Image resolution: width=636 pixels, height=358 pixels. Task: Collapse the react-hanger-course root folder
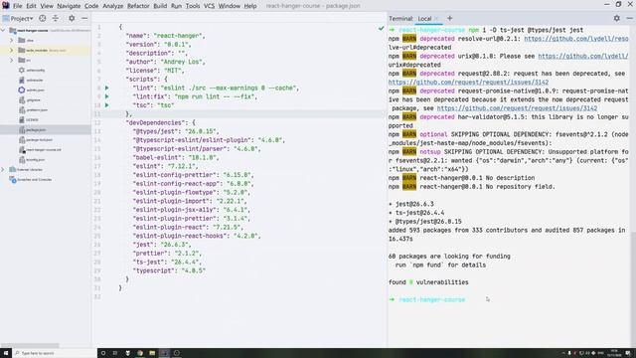pyautogui.click(x=3, y=31)
